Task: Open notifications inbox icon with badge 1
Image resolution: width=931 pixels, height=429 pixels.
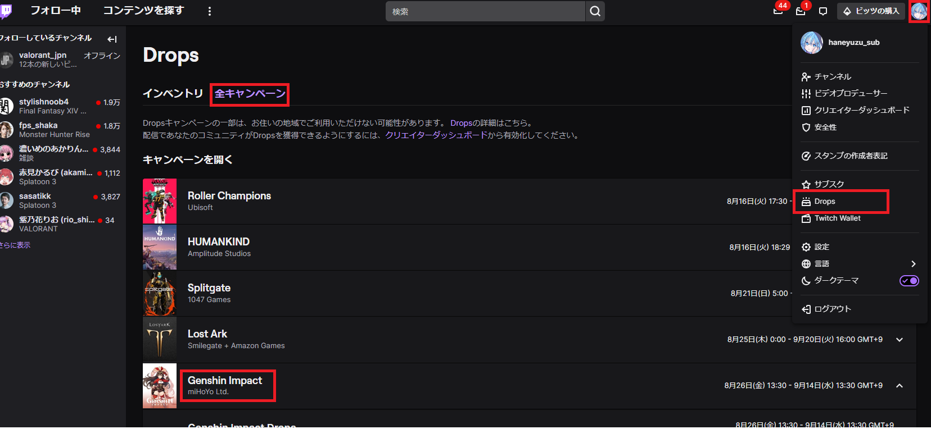Action: tap(801, 11)
